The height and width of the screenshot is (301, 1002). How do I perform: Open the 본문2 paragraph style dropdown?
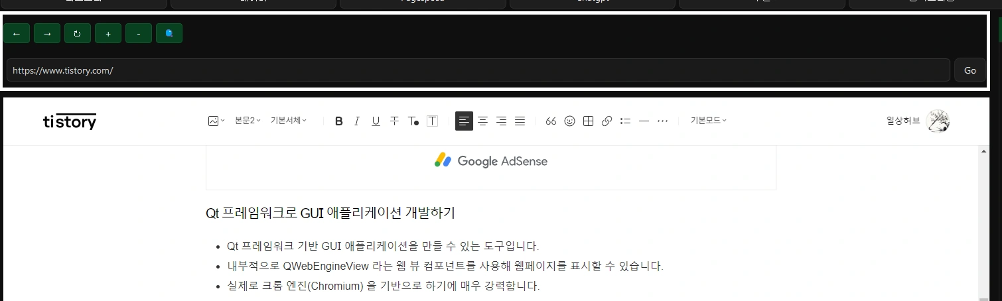(x=248, y=121)
